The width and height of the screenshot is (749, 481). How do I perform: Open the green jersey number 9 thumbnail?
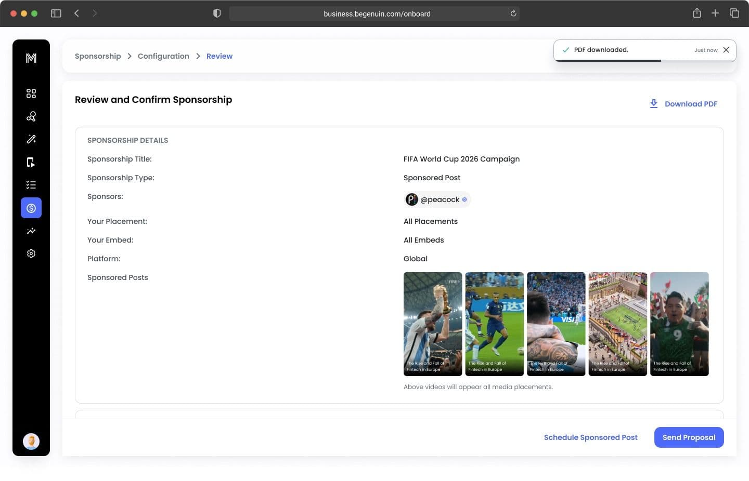(x=679, y=324)
